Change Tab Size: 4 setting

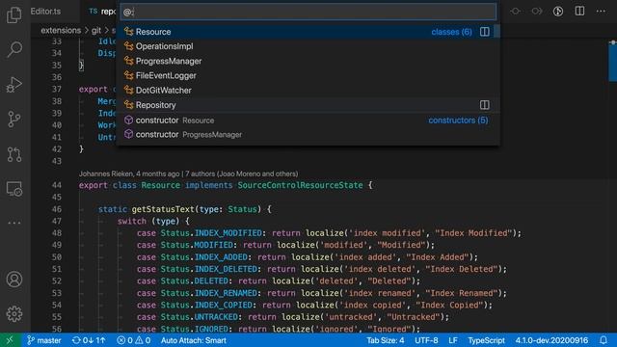(x=386, y=340)
